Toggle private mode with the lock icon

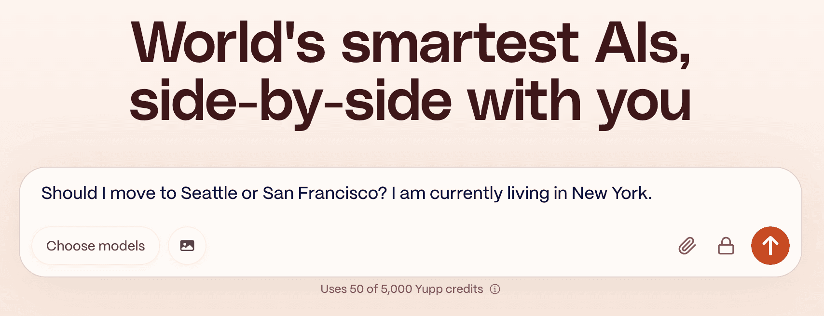pyautogui.click(x=726, y=246)
